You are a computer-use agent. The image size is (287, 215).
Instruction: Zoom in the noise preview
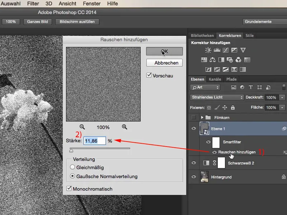[x=124, y=127]
